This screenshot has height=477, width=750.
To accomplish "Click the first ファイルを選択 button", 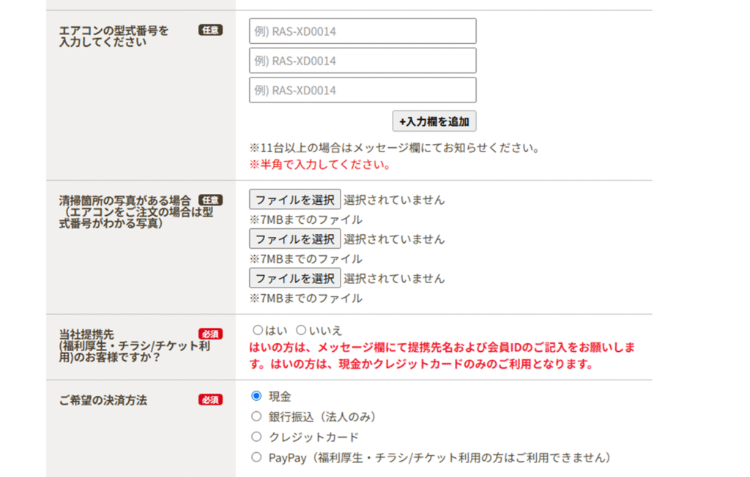I will click(x=294, y=199).
